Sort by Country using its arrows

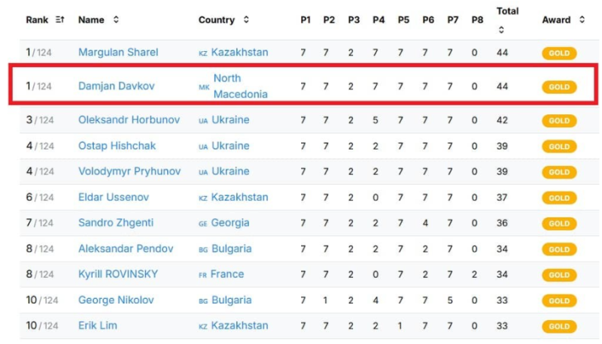coord(246,20)
